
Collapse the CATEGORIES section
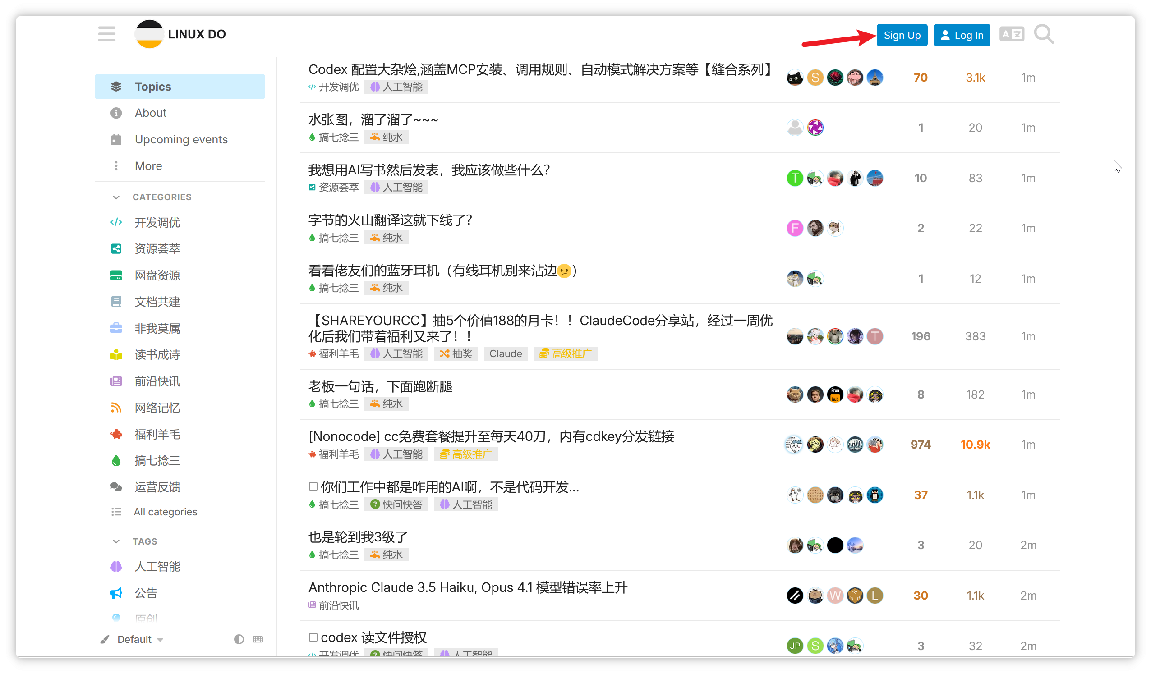(116, 197)
